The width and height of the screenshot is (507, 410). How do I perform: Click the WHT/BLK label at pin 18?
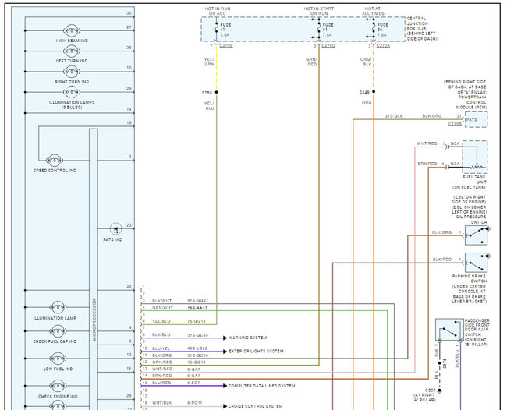(x=162, y=403)
